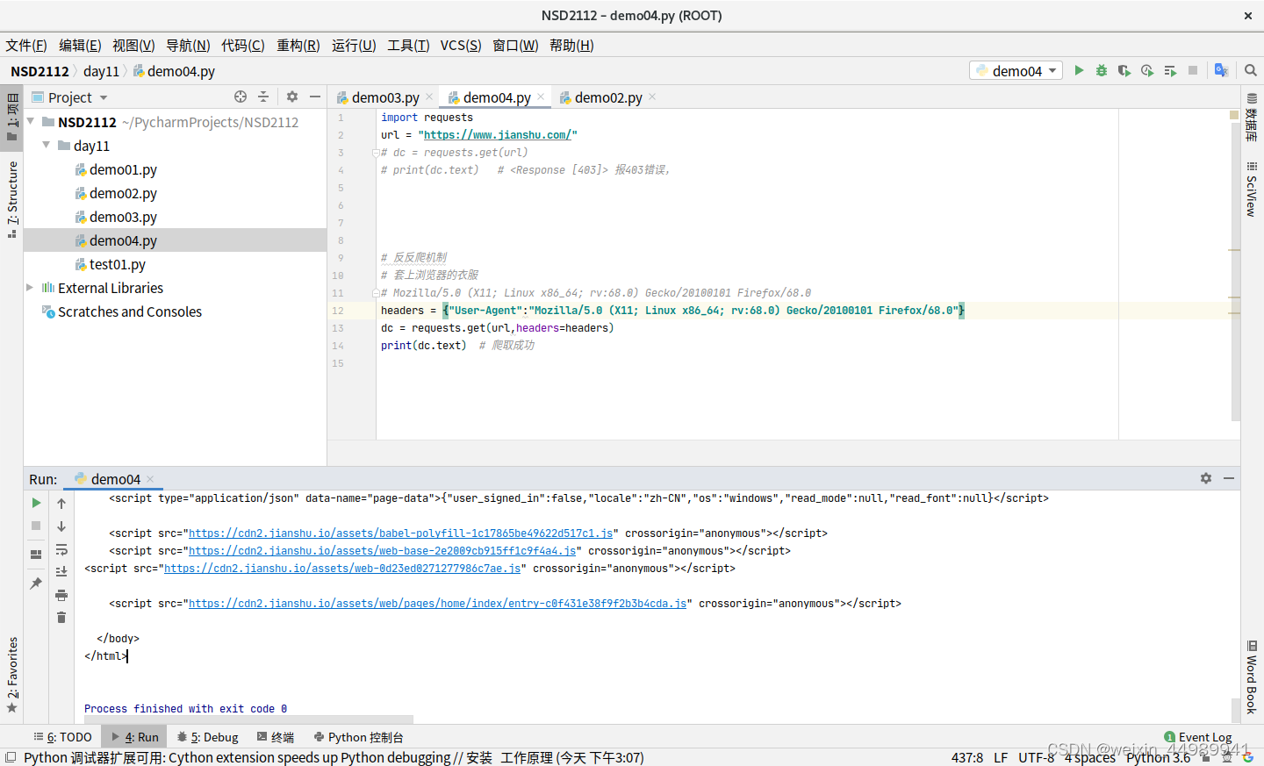Open the Python 控制台 tool window
Screen dimensions: 1264x766
point(358,737)
